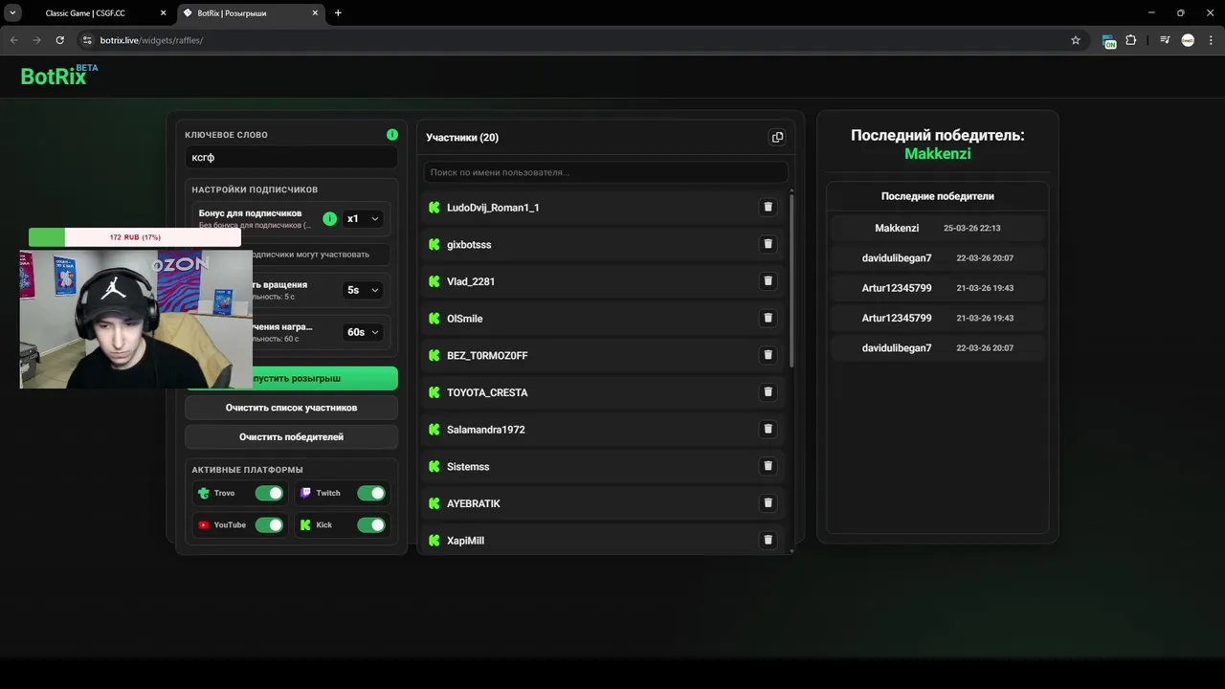The width and height of the screenshot is (1225, 689).
Task: Open browser extensions puzzle icon
Action: [x=1131, y=40]
